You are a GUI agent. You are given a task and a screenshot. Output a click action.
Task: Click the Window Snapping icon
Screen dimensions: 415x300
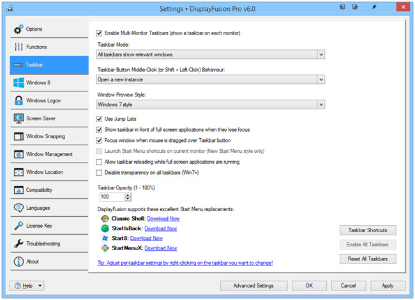click(19, 136)
